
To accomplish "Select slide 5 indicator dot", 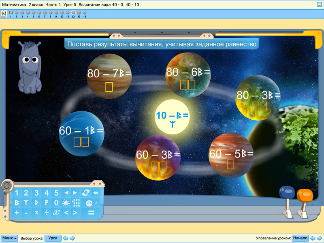I will pyautogui.click(x=33, y=13).
